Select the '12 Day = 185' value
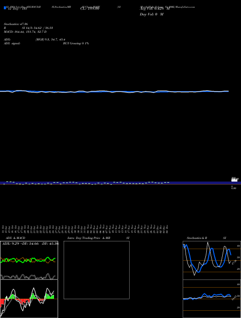The height and width of the screenshot is (318, 241). 17,9
